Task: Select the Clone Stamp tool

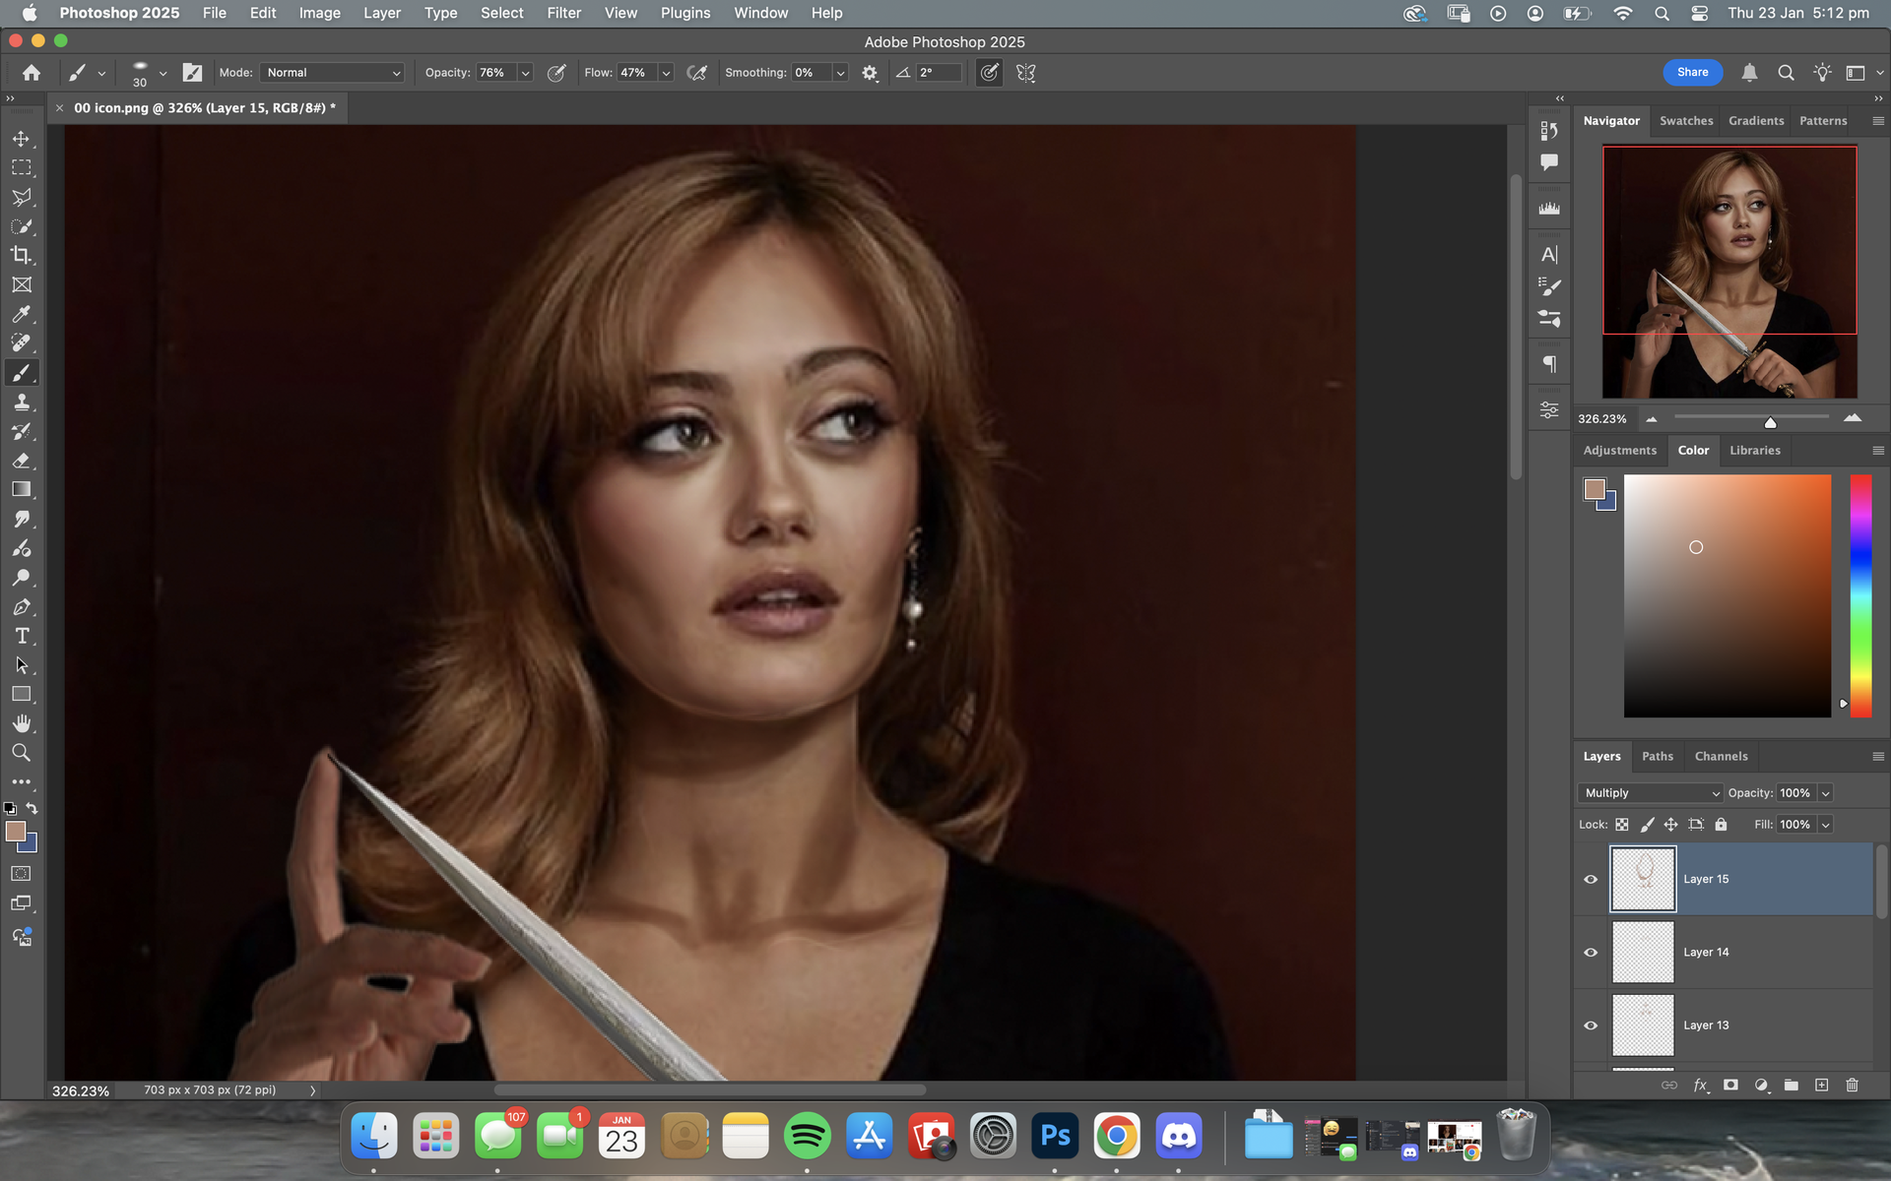Action: 21,402
